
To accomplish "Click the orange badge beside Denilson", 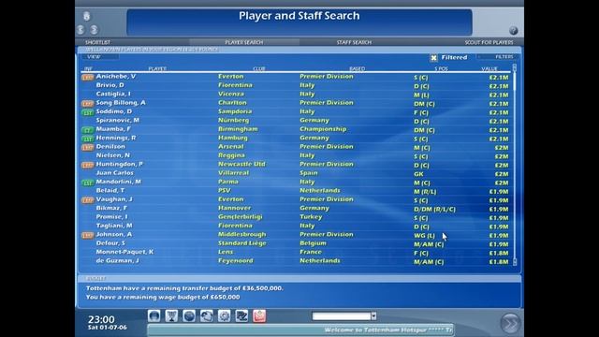I will (x=87, y=148).
